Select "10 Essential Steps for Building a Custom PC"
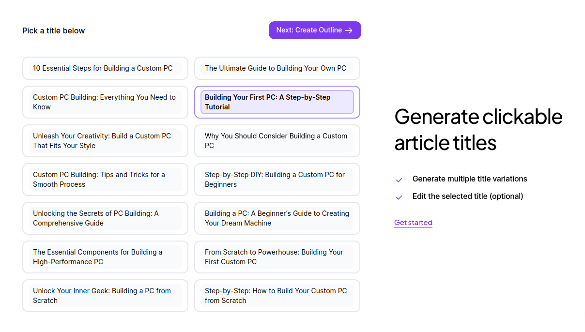Image resolution: width=585 pixels, height=332 pixels. [x=105, y=68]
